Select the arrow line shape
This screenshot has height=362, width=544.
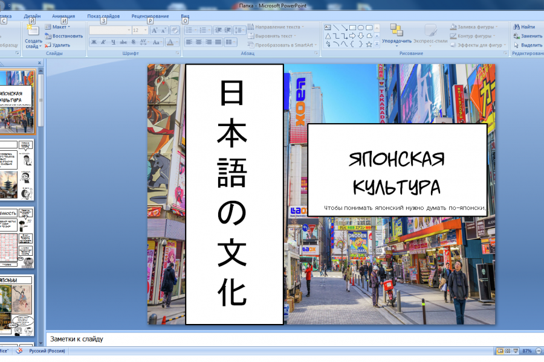[344, 27]
